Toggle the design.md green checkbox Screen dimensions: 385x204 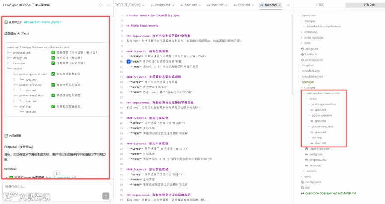click(53, 58)
